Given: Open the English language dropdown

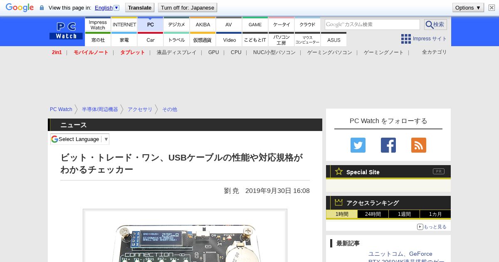Looking at the screenshot, I should click(x=107, y=7).
